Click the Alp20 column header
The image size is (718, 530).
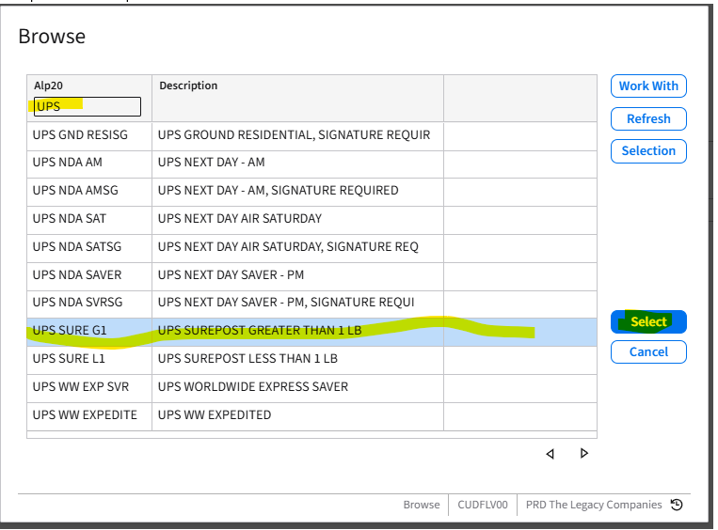click(48, 86)
